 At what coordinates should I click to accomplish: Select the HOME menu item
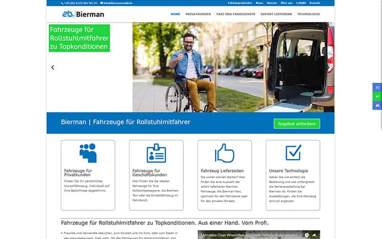tap(175, 14)
